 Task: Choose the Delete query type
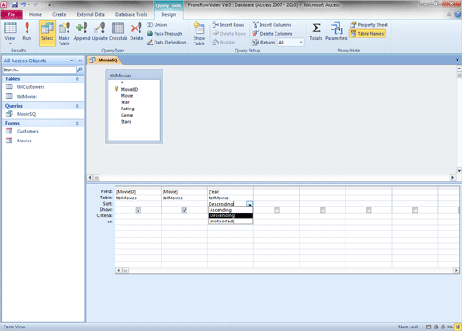click(x=137, y=31)
